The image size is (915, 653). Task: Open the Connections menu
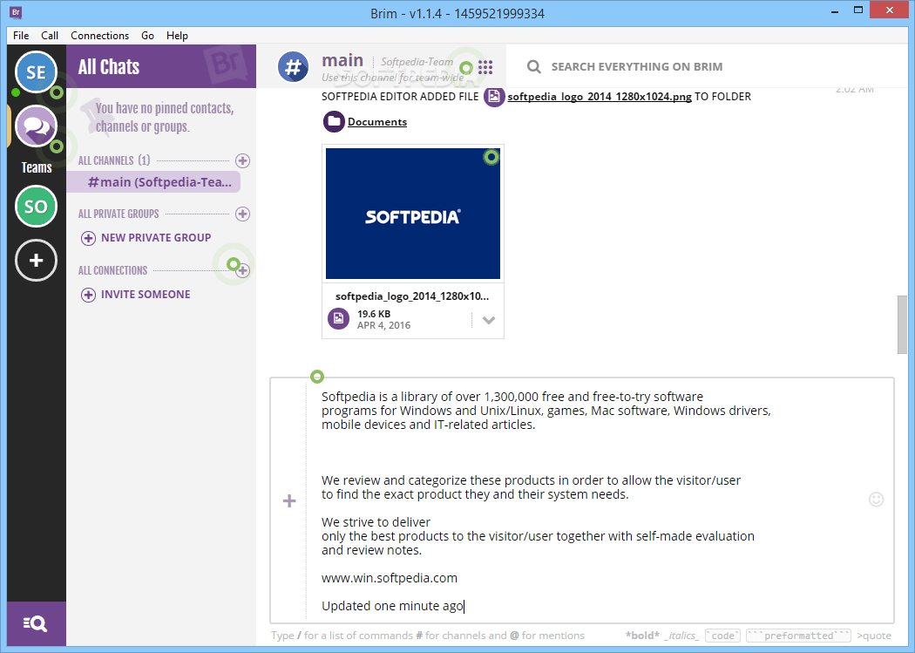[x=100, y=36]
